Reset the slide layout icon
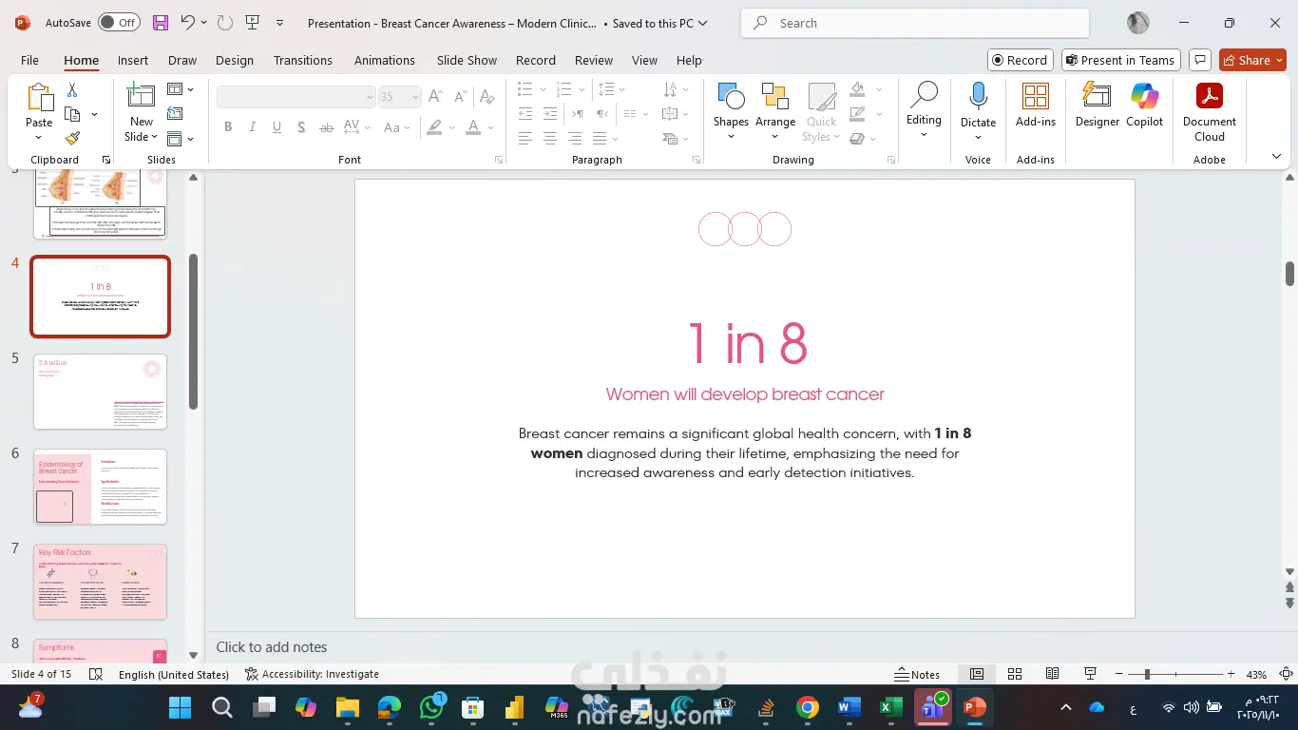This screenshot has height=730, width=1298. coord(175,114)
